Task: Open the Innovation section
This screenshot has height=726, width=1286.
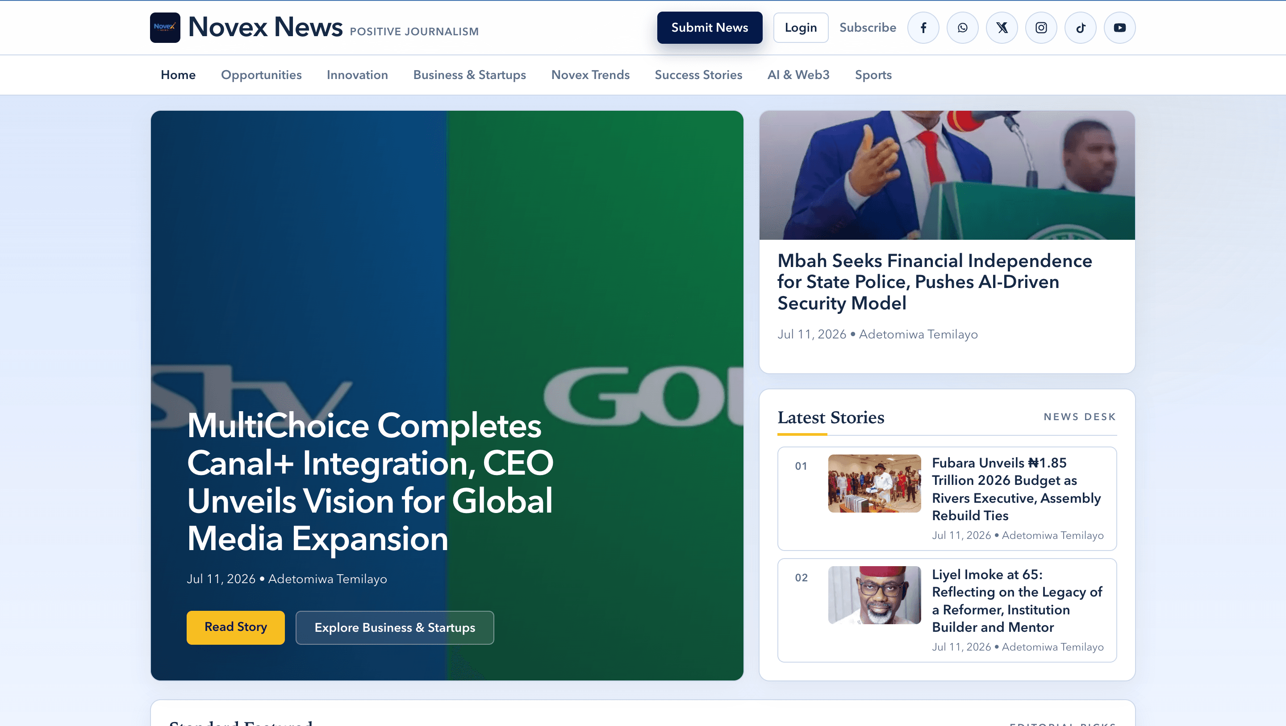Action: [x=357, y=75]
